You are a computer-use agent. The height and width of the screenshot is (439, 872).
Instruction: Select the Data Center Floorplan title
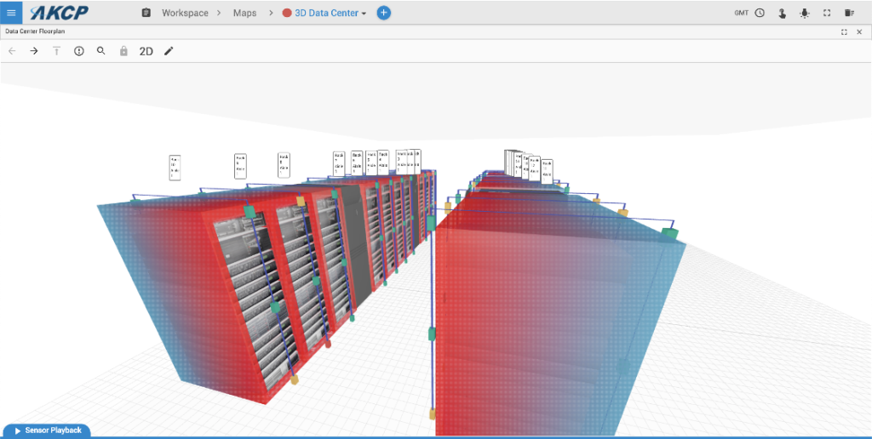point(35,31)
